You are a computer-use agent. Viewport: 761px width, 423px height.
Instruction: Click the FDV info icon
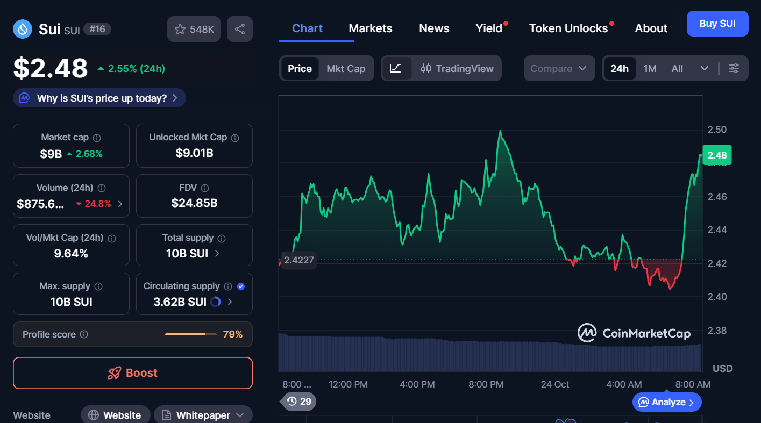tap(204, 188)
